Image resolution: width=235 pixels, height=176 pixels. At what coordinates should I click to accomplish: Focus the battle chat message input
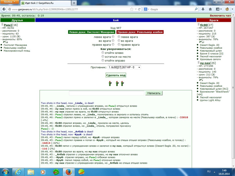point(107,93)
